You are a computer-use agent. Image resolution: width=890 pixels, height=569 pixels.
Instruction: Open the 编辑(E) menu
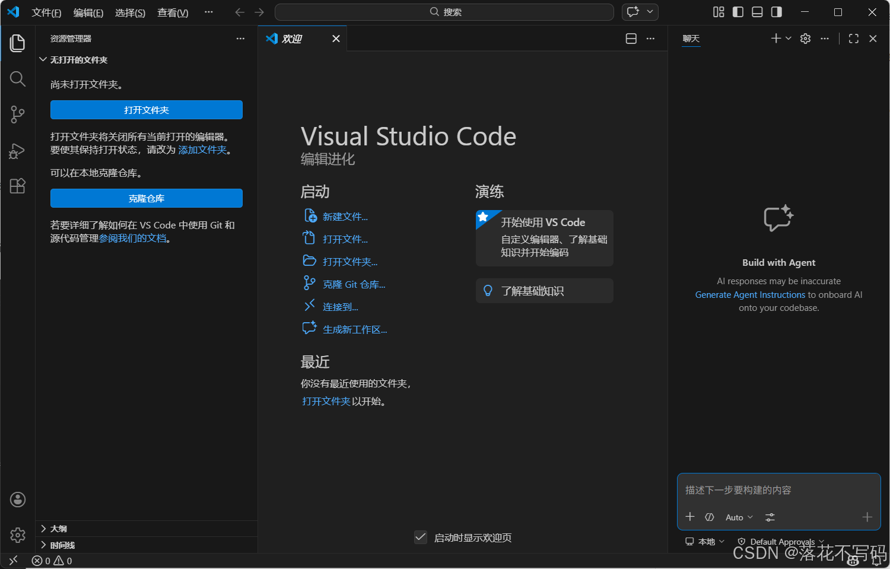point(88,12)
